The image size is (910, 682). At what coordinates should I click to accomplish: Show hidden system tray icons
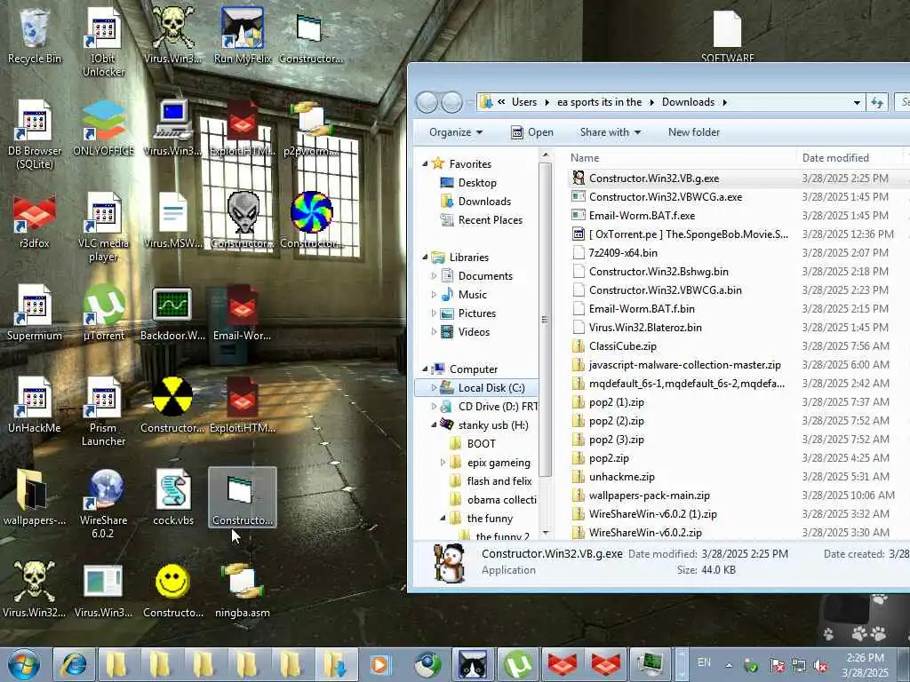[x=729, y=665]
